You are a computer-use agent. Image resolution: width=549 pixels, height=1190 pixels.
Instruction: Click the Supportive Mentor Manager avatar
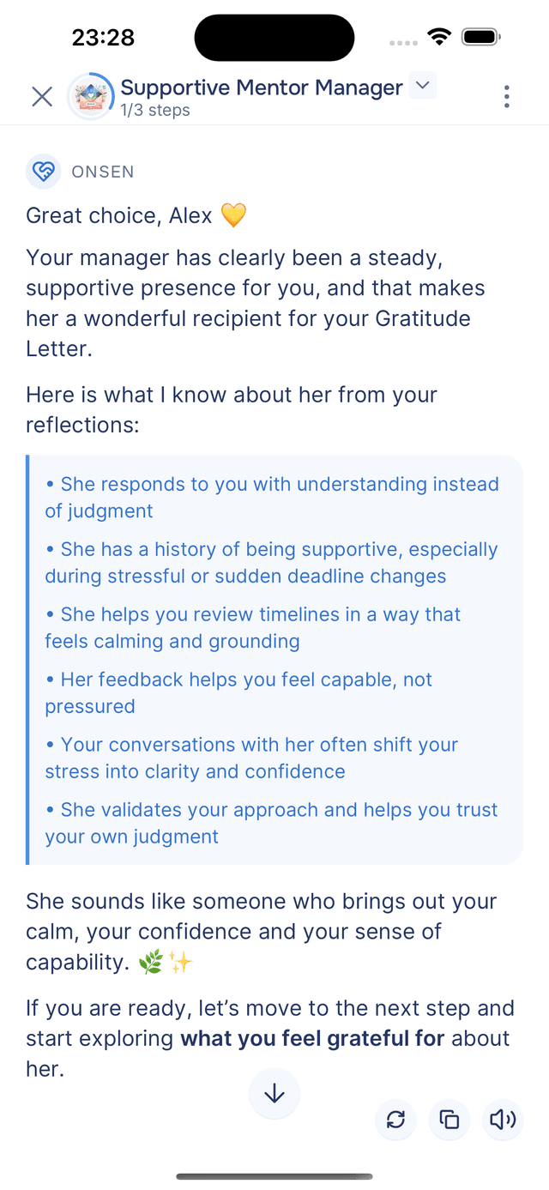tap(90, 96)
